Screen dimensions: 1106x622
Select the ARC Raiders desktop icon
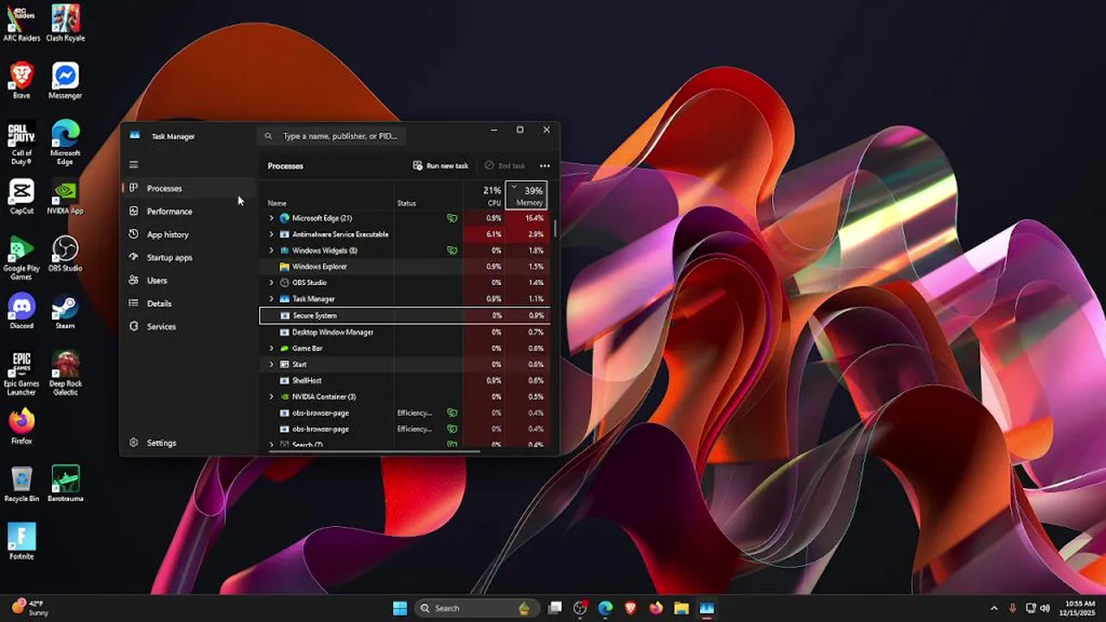tap(22, 23)
